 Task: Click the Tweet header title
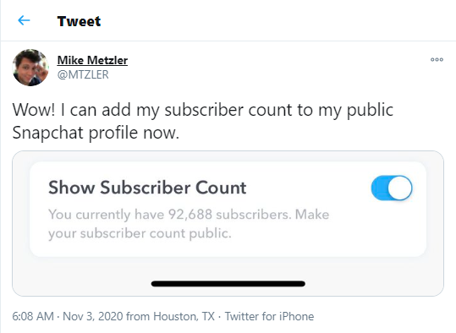(x=79, y=21)
